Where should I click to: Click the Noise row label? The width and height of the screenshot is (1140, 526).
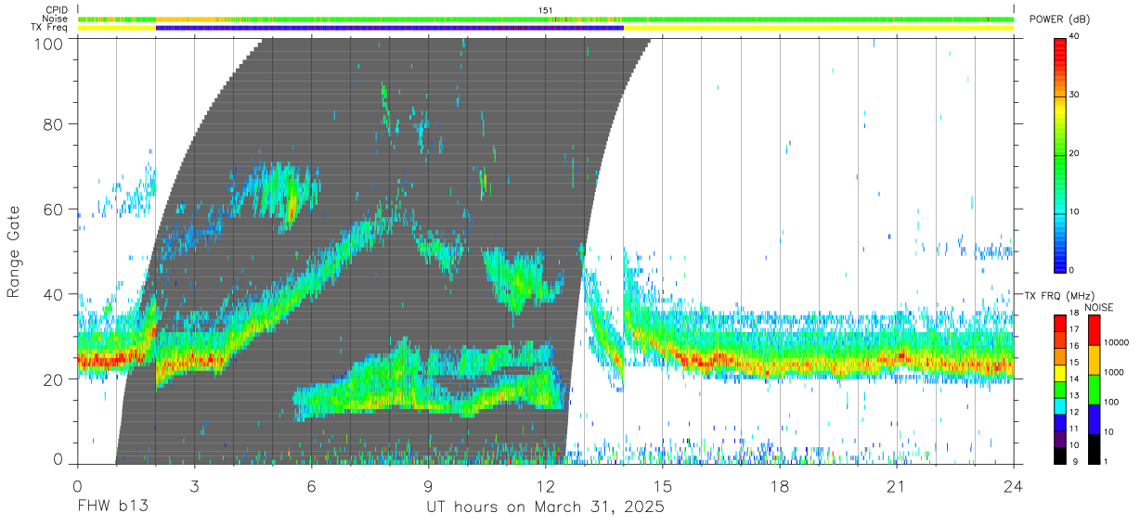click(x=56, y=19)
